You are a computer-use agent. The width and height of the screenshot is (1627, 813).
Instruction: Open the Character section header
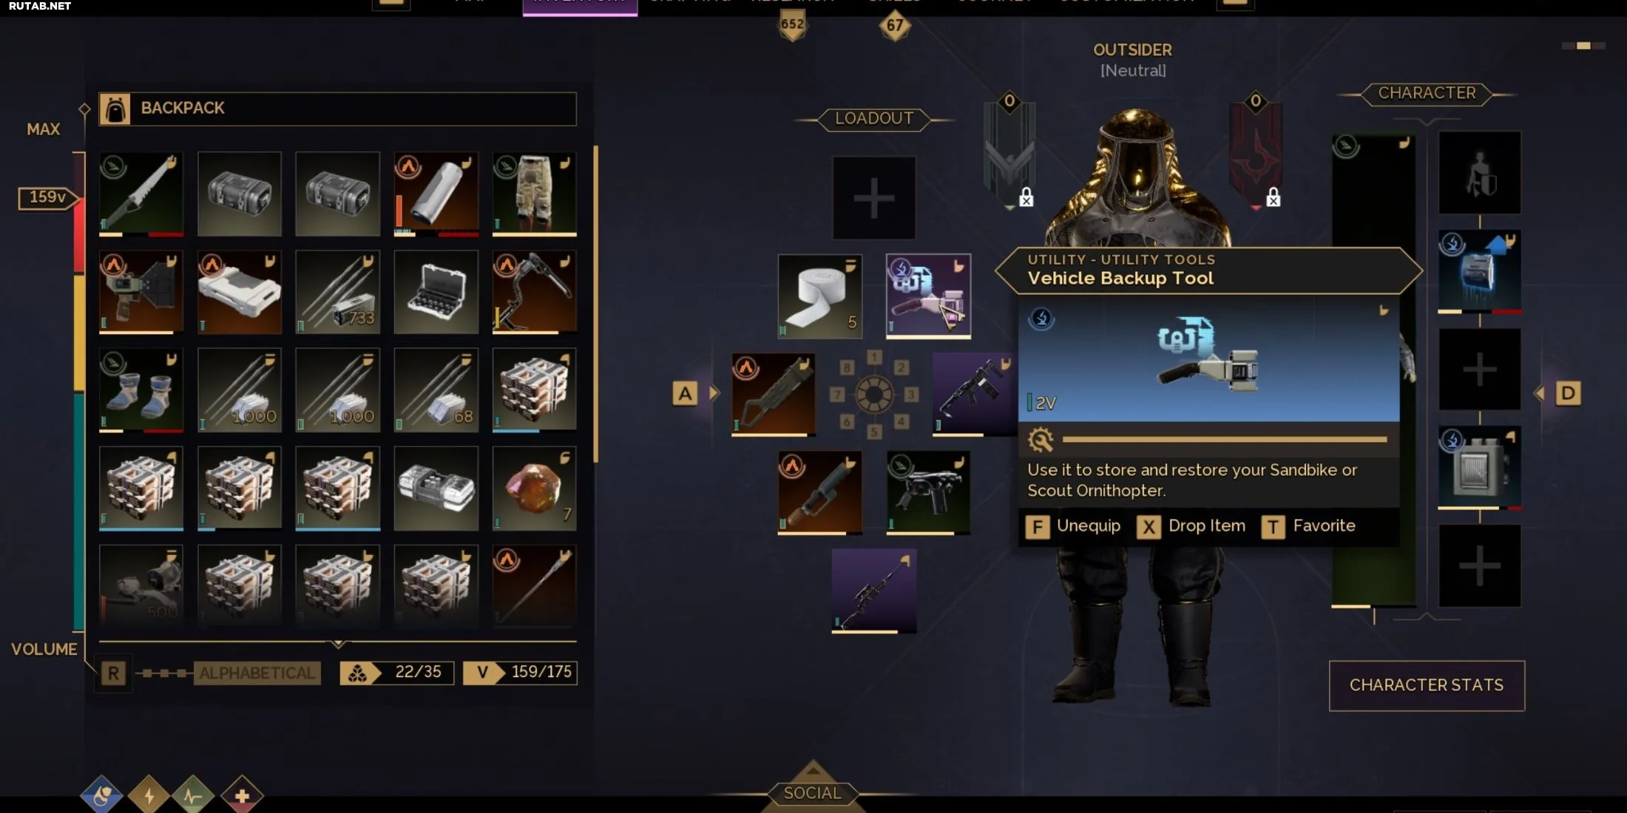(x=1427, y=93)
